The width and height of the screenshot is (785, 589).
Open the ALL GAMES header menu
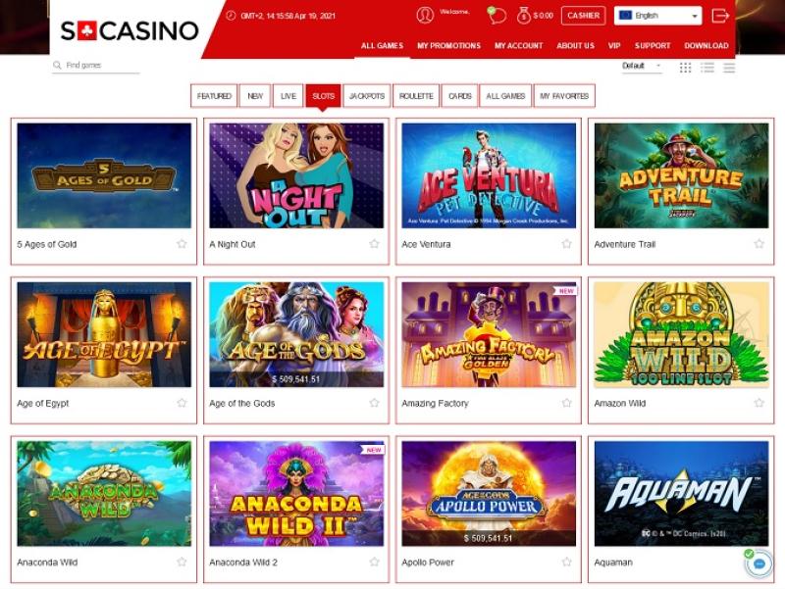[x=382, y=45]
